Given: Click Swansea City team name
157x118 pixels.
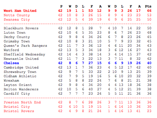Looking at the screenshot, I should tap(17, 20).
